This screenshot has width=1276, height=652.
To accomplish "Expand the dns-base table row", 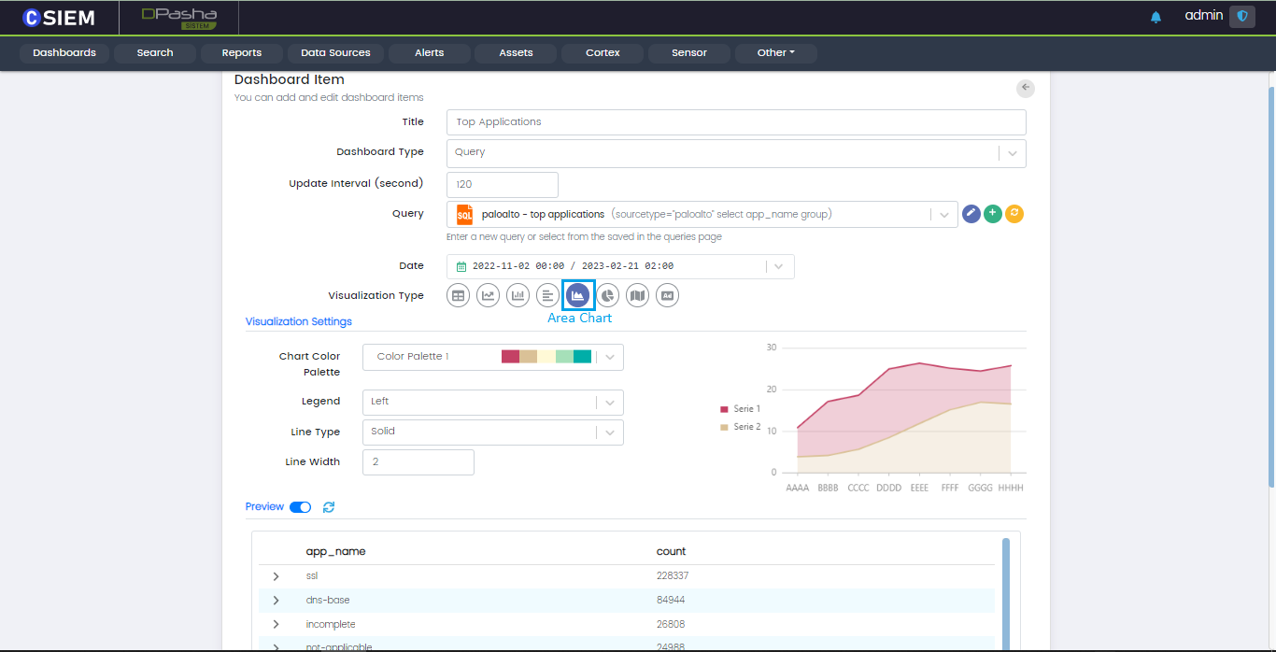I will pyautogui.click(x=276, y=600).
